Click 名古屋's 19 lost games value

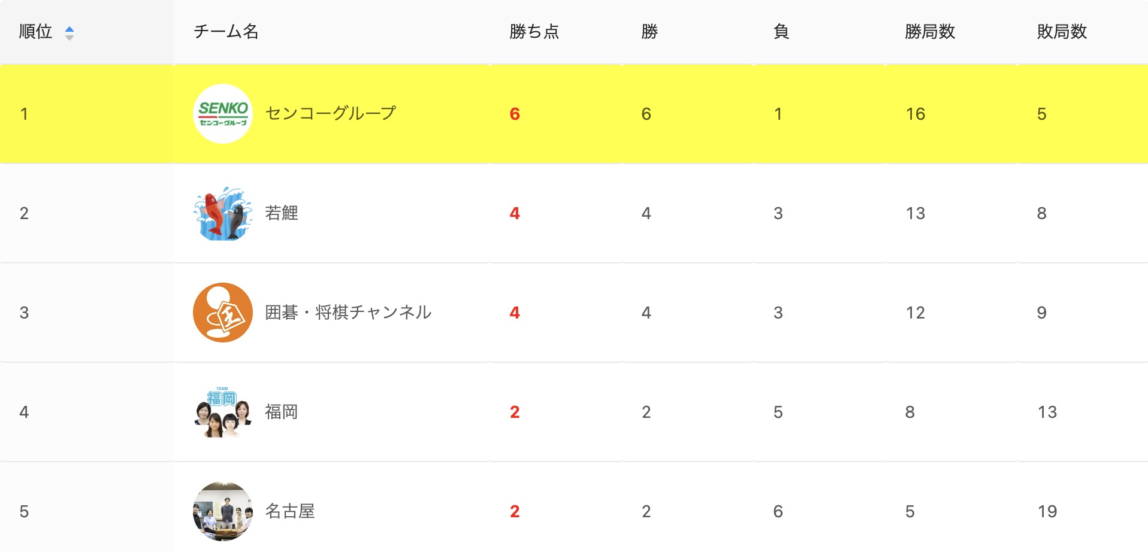(1047, 511)
